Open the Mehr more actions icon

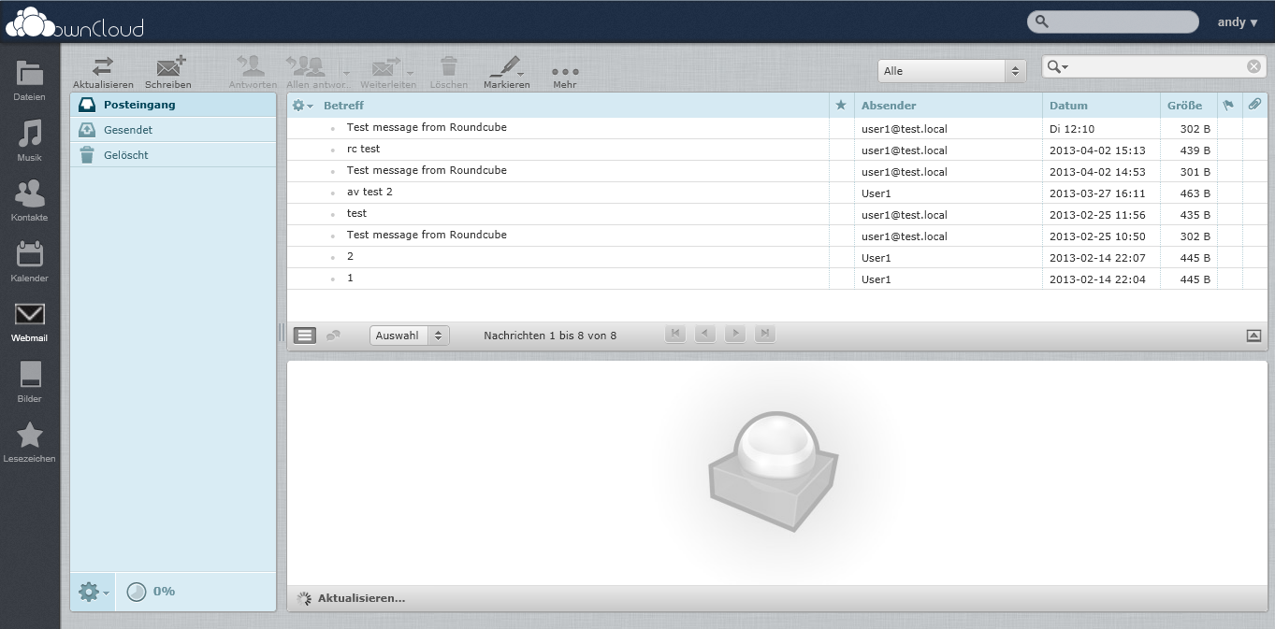point(565,71)
